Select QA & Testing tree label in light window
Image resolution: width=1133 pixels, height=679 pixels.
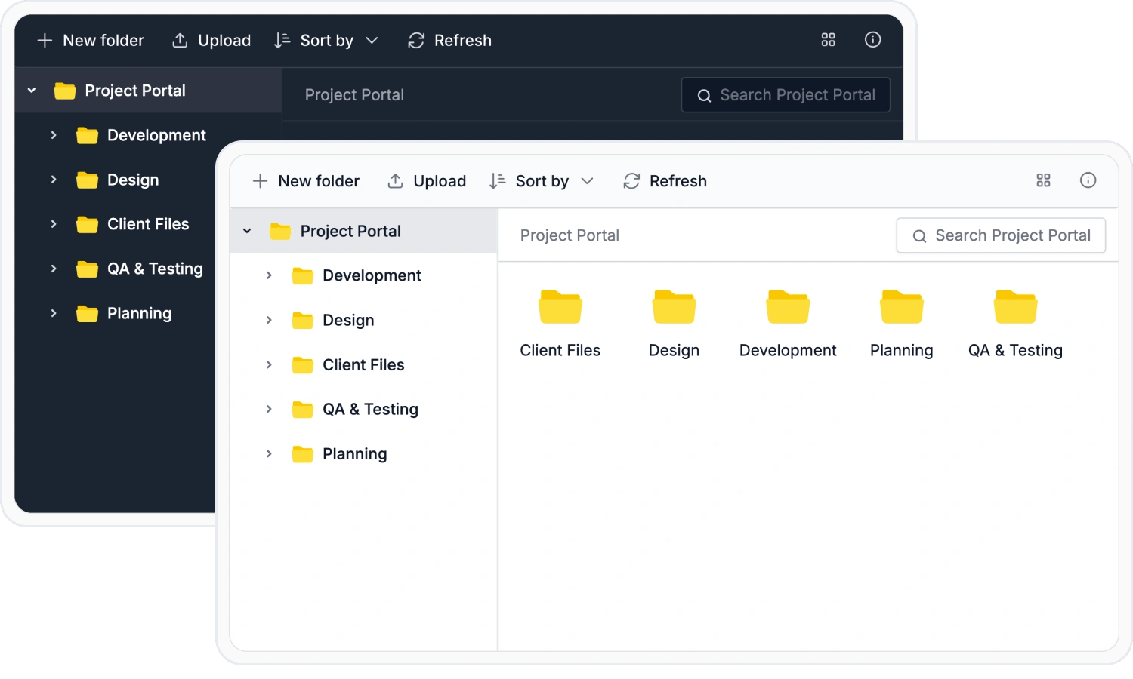click(x=370, y=409)
